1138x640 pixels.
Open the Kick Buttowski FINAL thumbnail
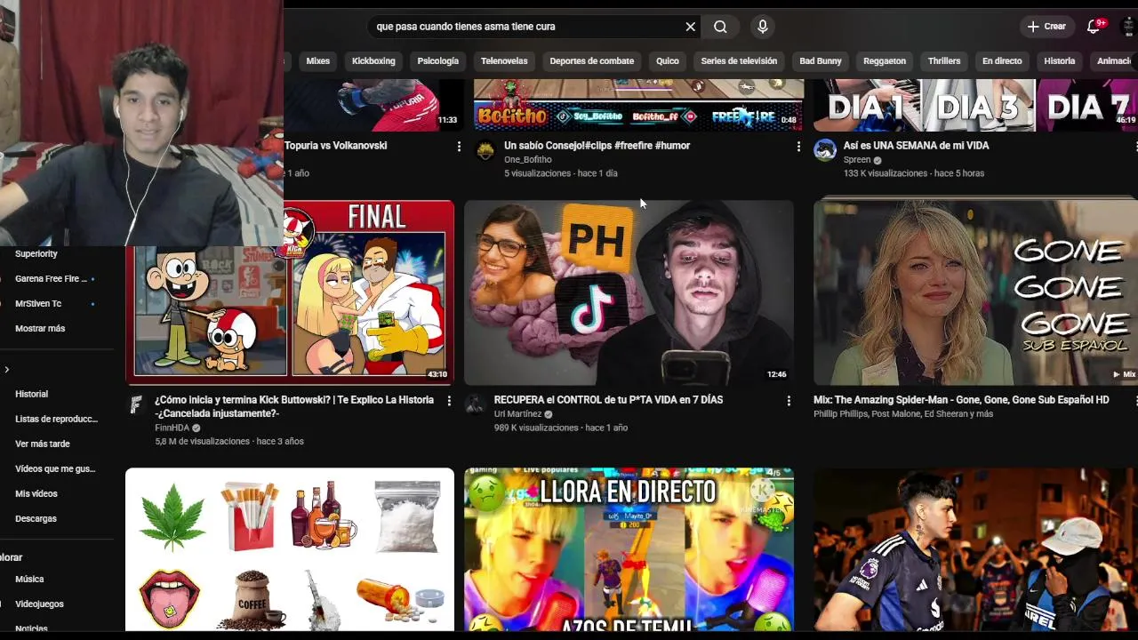click(x=289, y=292)
